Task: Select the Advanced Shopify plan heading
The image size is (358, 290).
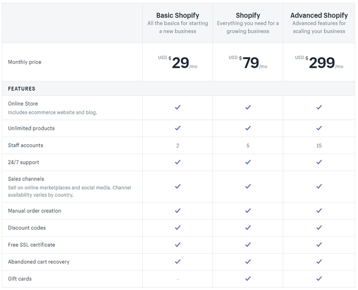Action: coord(319,15)
